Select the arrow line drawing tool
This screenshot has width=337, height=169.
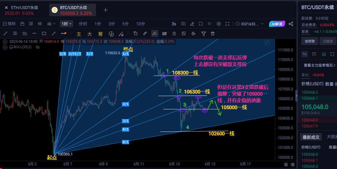tap(54, 33)
